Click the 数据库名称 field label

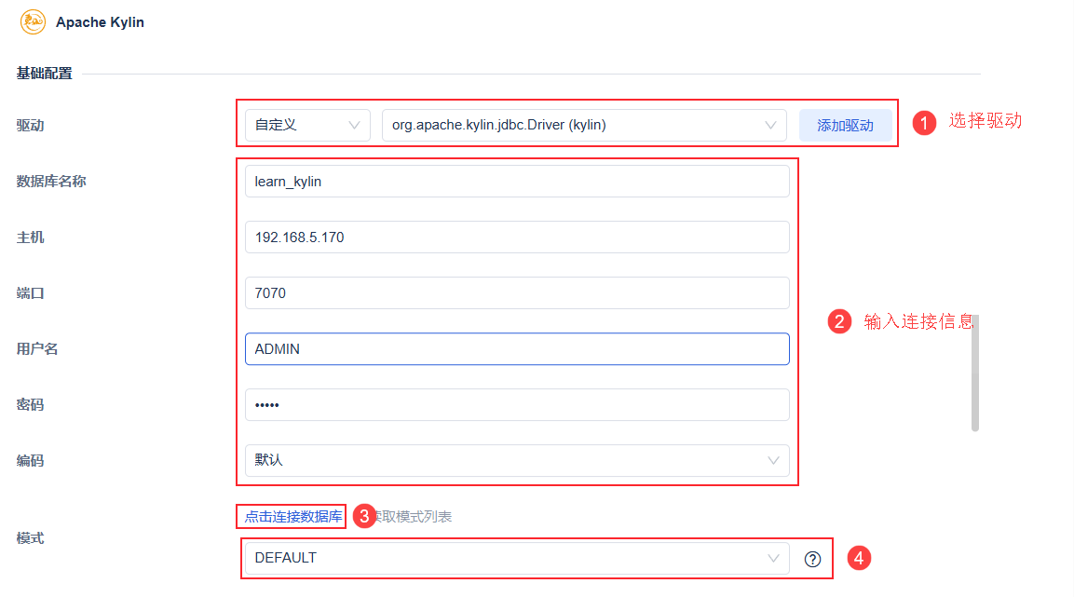click(51, 182)
